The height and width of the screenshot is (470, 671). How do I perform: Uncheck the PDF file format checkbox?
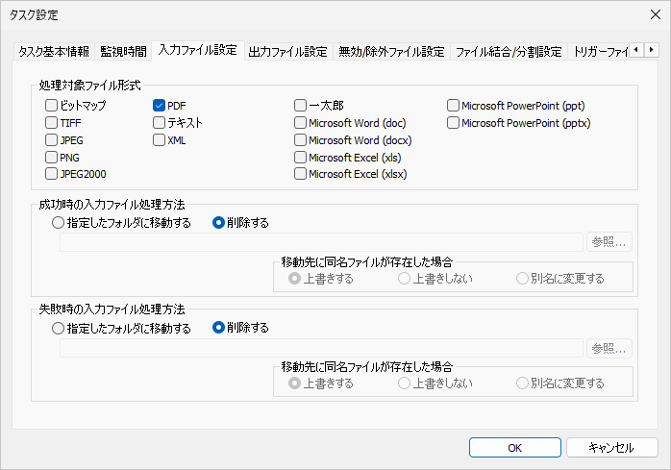tap(161, 106)
